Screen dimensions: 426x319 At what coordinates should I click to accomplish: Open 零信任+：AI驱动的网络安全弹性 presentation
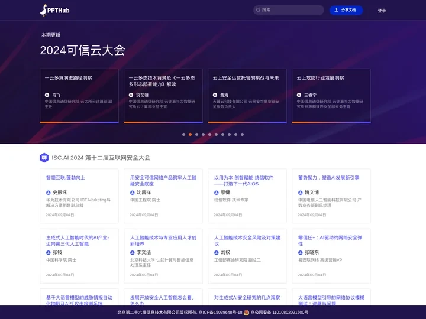(x=330, y=240)
